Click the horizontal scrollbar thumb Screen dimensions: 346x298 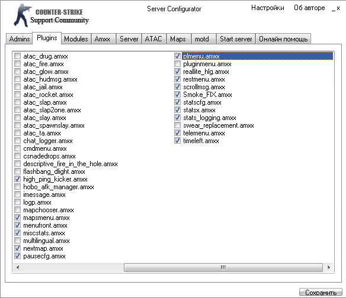pos(223,267)
